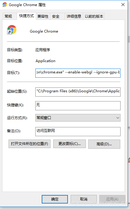Image resolution: width=130 pixels, height=209 pixels.
Task: Click the large Google Chrome shortcut icon
Action: click(x=12, y=30)
